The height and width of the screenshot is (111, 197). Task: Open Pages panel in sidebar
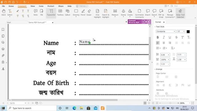(x=3, y=36)
